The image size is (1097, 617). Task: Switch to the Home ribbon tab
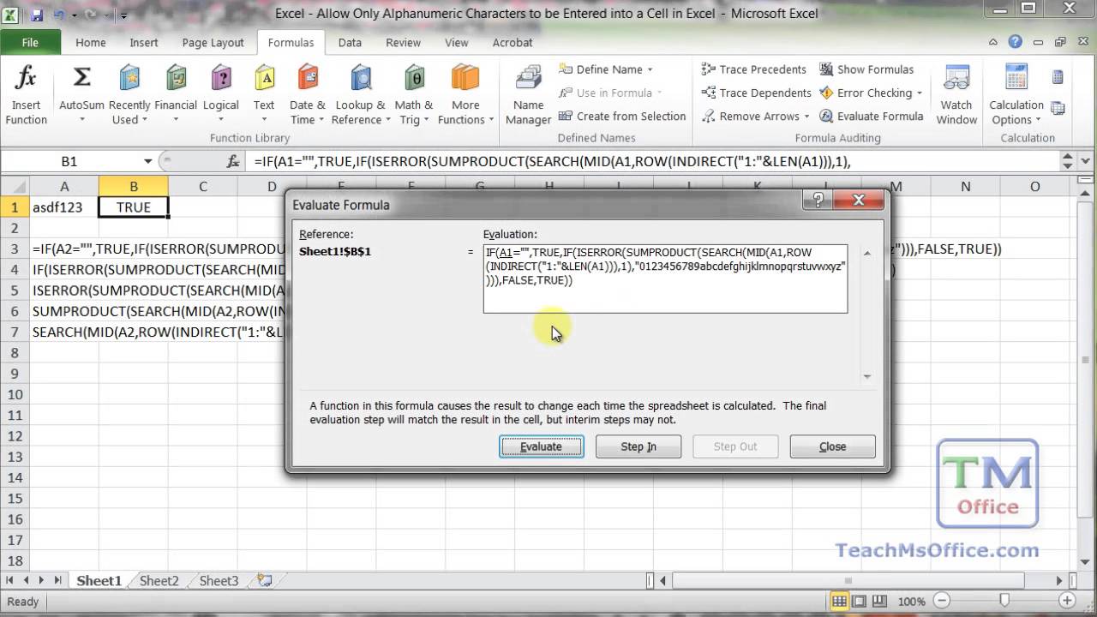(x=90, y=42)
